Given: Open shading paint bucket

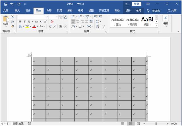Looking at the screenshot, I should 73,27.
